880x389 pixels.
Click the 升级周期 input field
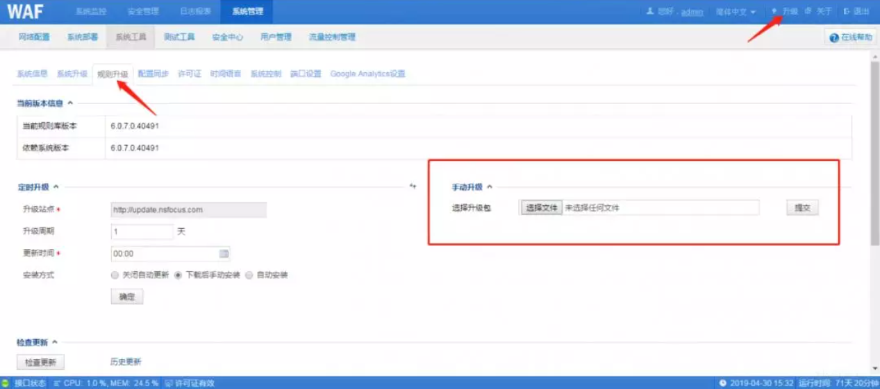142,232
